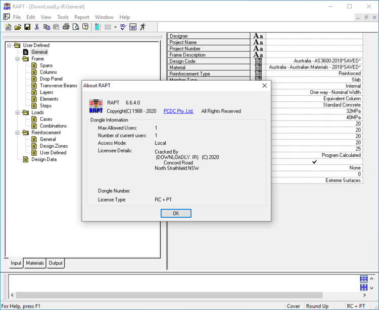The height and width of the screenshot is (310, 379).
Task: Switch to the Input tab
Action: [16, 263]
